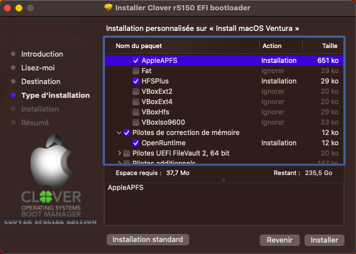Select the Lisez-moi step
This screenshot has width=356, height=254.
pyautogui.click(x=38, y=68)
